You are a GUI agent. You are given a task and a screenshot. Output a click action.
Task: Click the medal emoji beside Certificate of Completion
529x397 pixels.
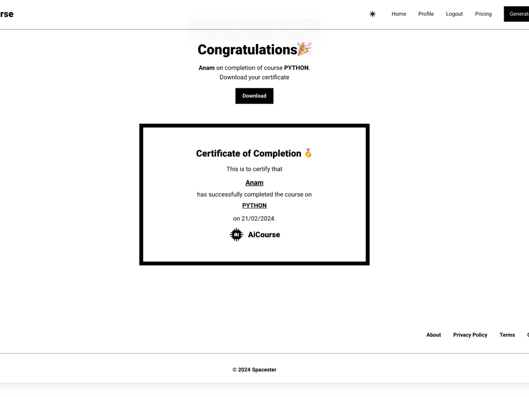(x=308, y=154)
